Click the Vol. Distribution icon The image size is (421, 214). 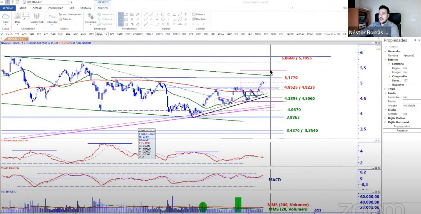point(60,15)
